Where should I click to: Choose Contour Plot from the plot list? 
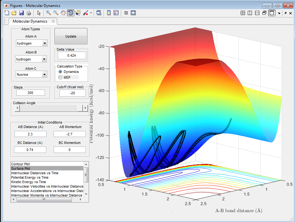pos(21,164)
